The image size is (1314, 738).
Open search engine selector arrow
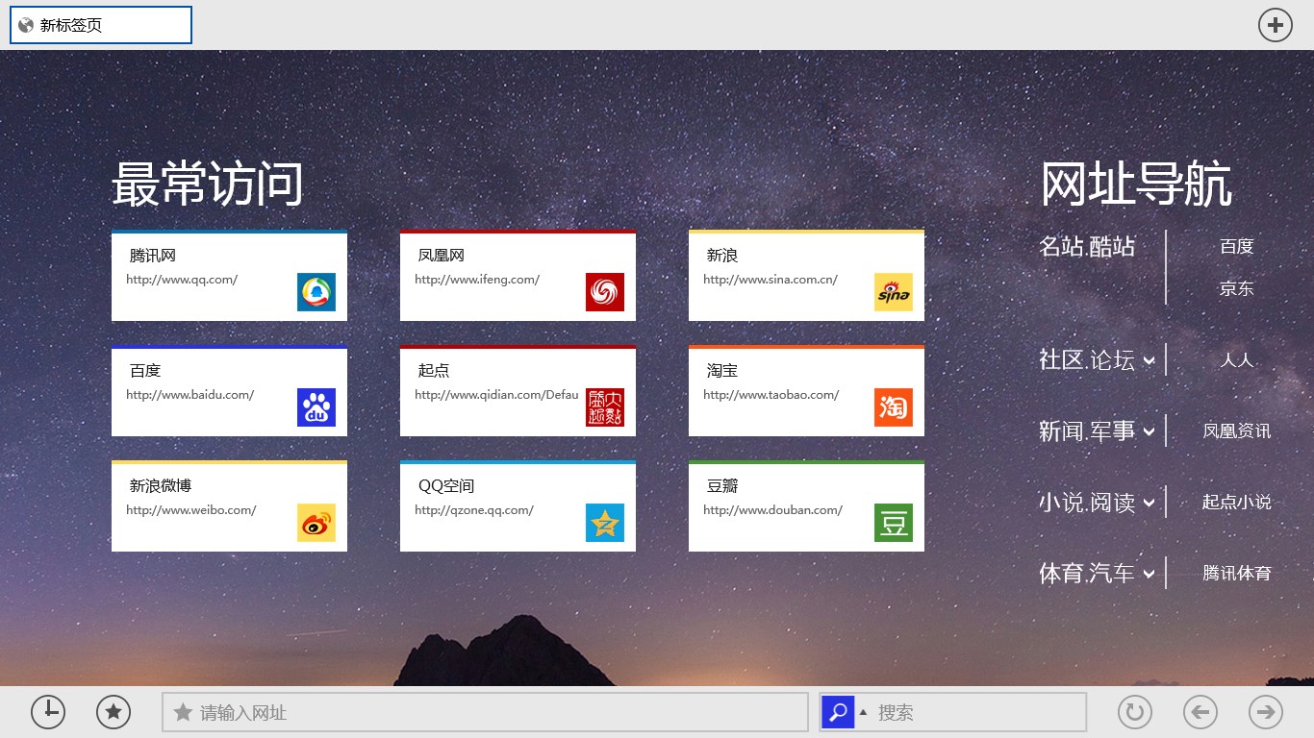863,712
